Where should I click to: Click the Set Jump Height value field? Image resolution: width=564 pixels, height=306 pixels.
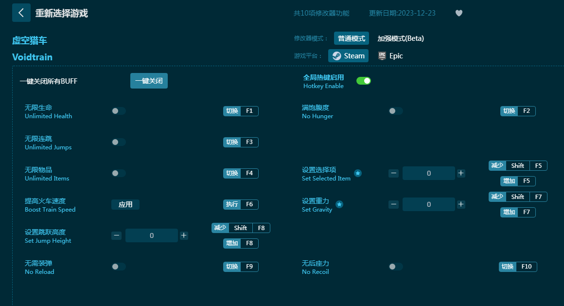152,235
